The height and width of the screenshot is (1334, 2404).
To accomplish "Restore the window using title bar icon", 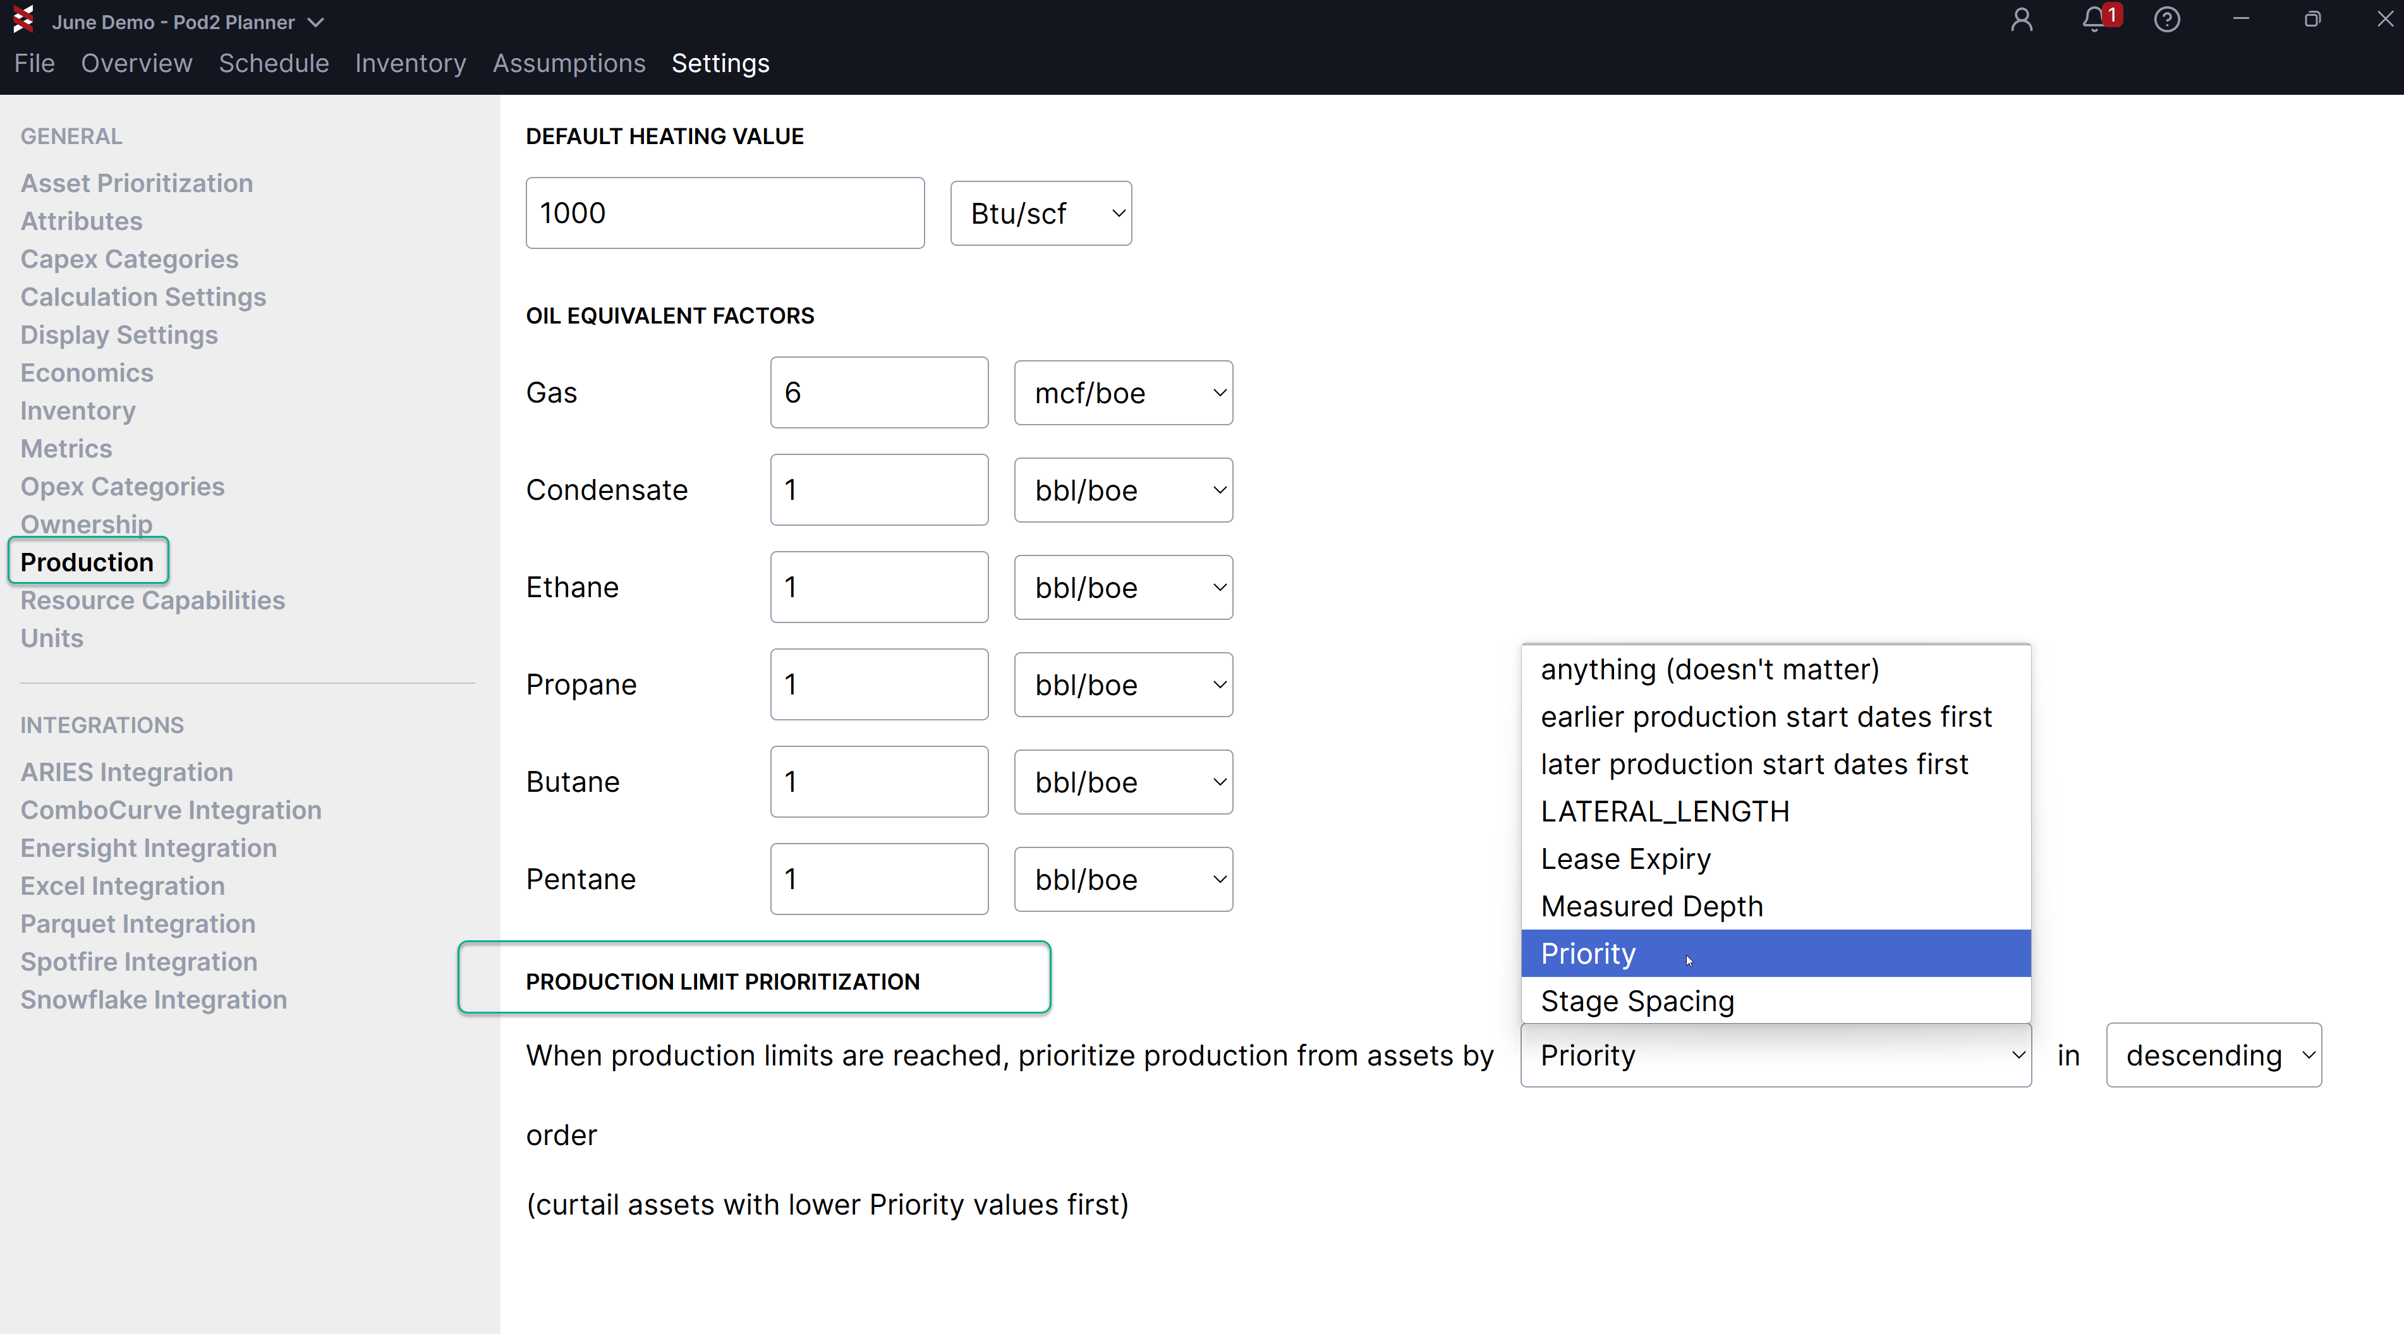I will click(x=2312, y=20).
